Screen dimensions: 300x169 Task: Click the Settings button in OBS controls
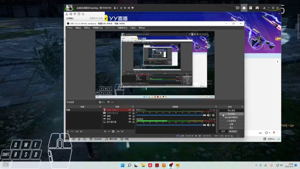(x=231, y=124)
